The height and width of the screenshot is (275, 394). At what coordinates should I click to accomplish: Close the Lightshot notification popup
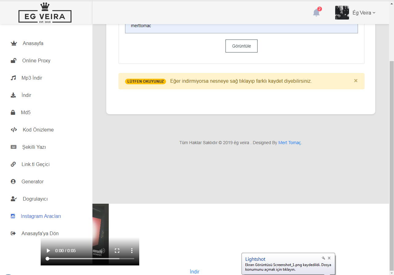pyautogui.click(x=329, y=258)
